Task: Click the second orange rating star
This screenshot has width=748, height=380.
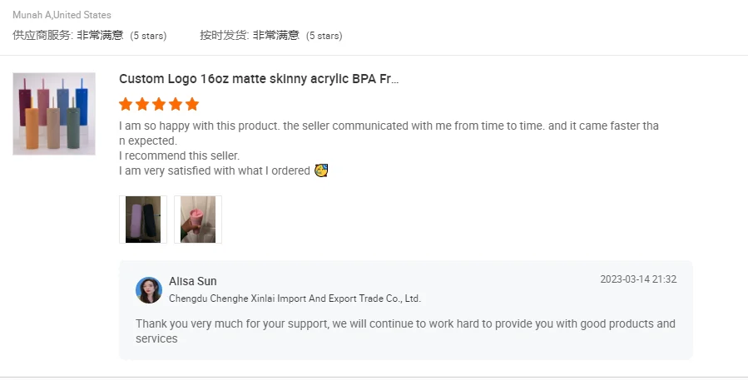Action: 142,104
